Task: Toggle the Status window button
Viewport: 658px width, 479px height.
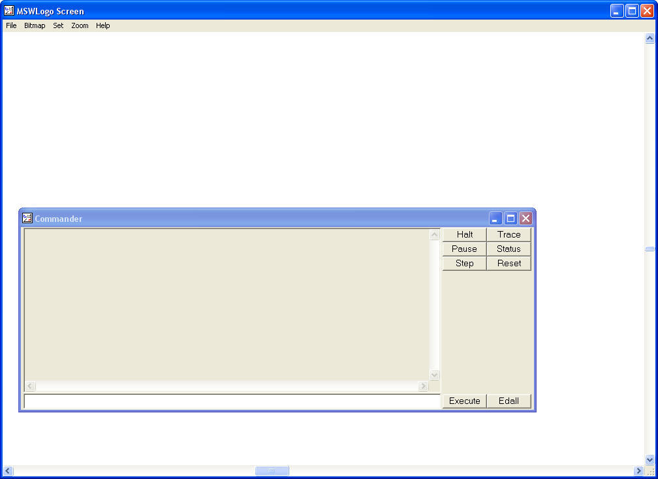Action: pos(509,249)
